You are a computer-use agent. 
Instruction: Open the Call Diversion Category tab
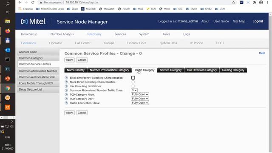coord(202,70)
